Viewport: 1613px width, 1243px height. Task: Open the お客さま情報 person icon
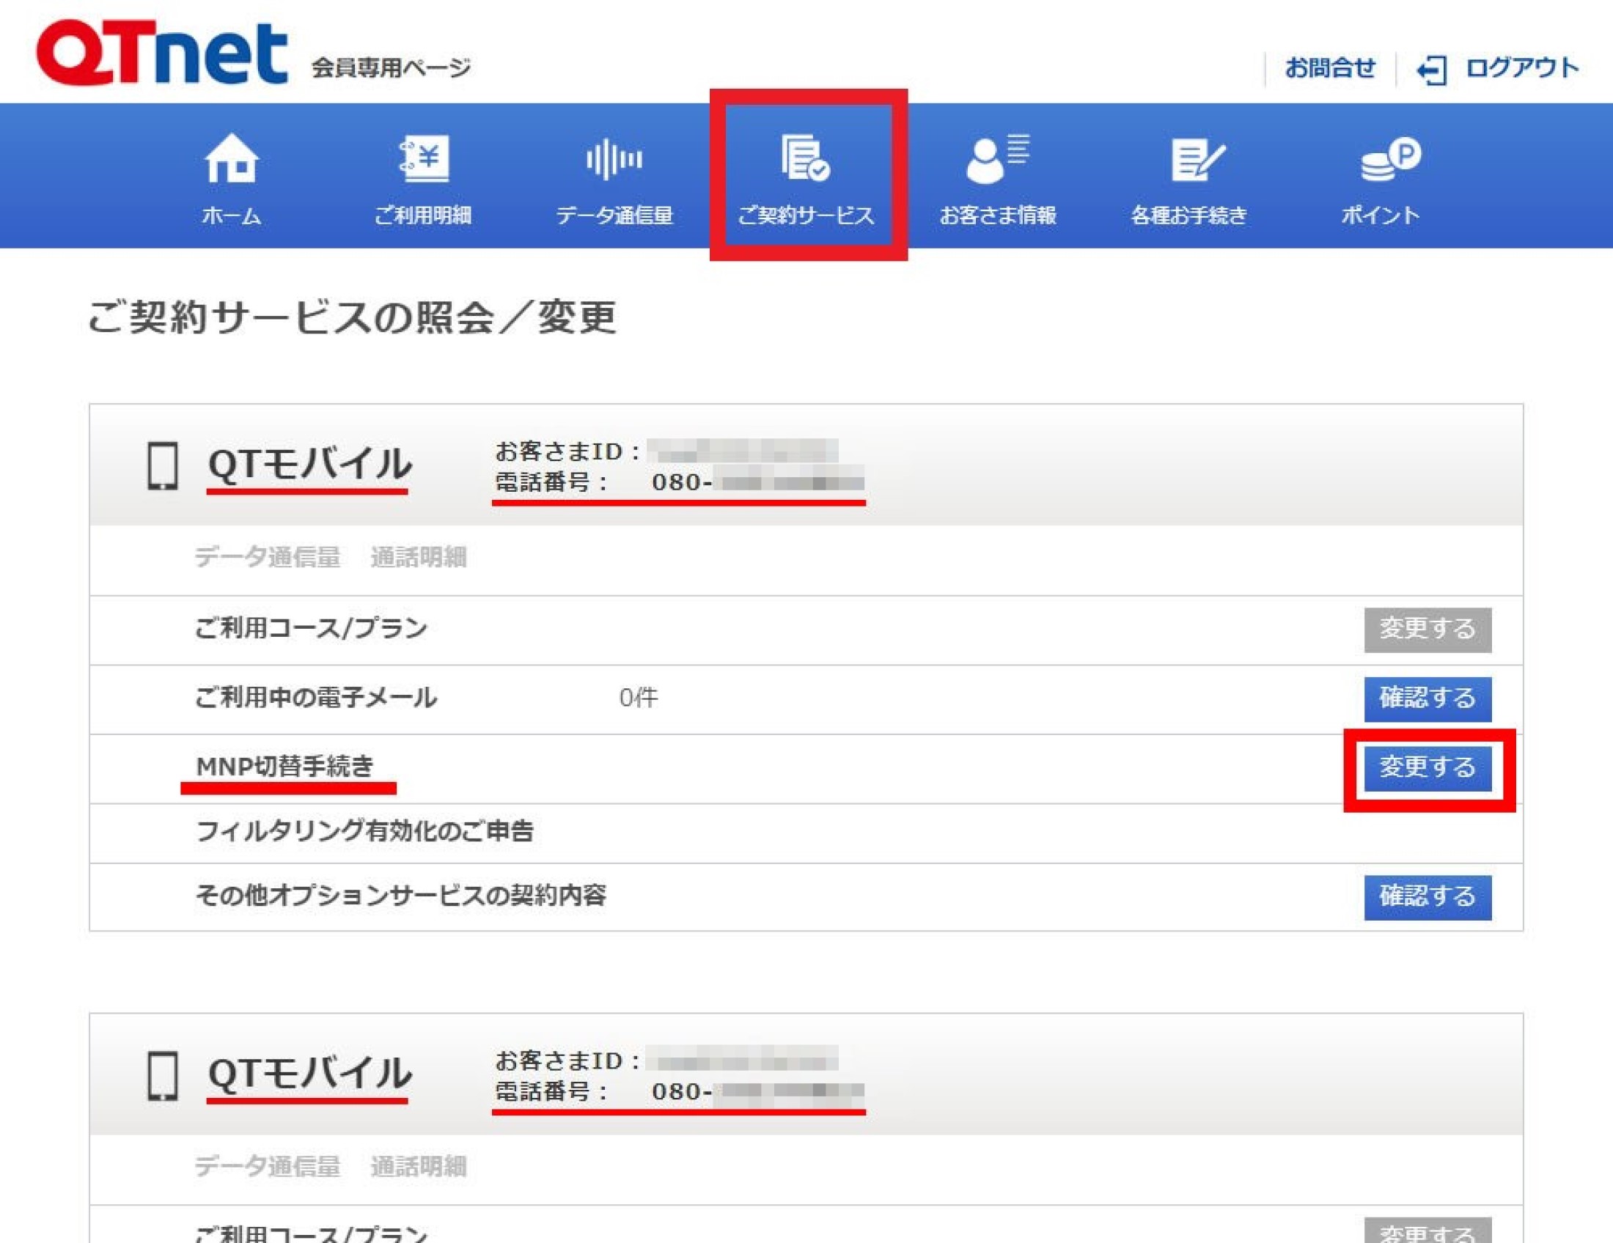(998, 158)
